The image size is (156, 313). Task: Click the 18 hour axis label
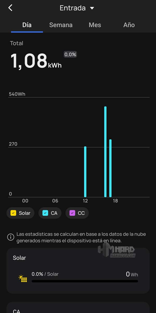click(x=115, y=201)
